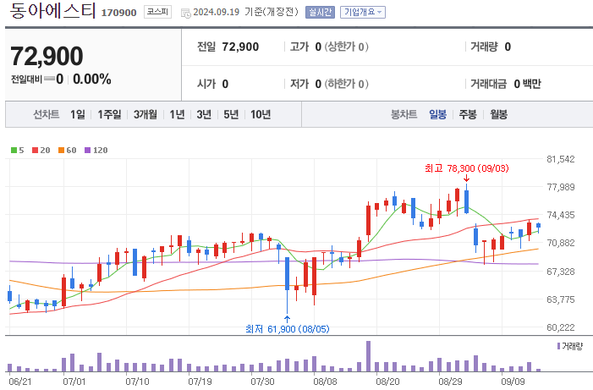Click the 60,222 price axis label
This screenshot has width=593, height=390.
(x=561, y=327)
